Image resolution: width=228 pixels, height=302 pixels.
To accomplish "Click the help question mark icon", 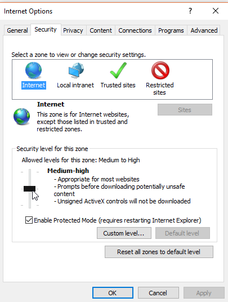I will click(x=190, y=11).
